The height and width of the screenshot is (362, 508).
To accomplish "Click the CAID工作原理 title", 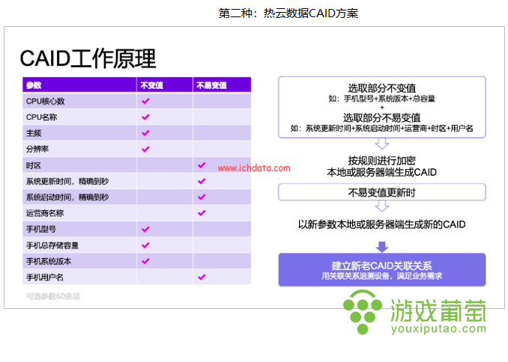I will (88, 58).
